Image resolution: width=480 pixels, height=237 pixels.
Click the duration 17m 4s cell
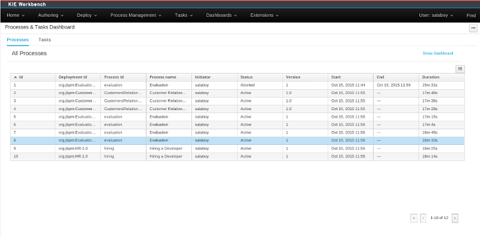click(429, 124)
